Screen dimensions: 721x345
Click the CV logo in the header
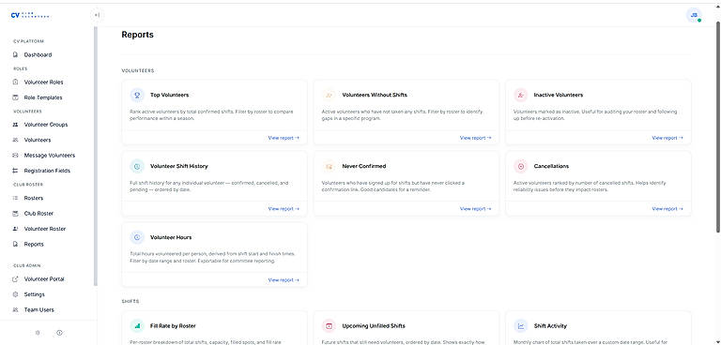pos(30,15)
